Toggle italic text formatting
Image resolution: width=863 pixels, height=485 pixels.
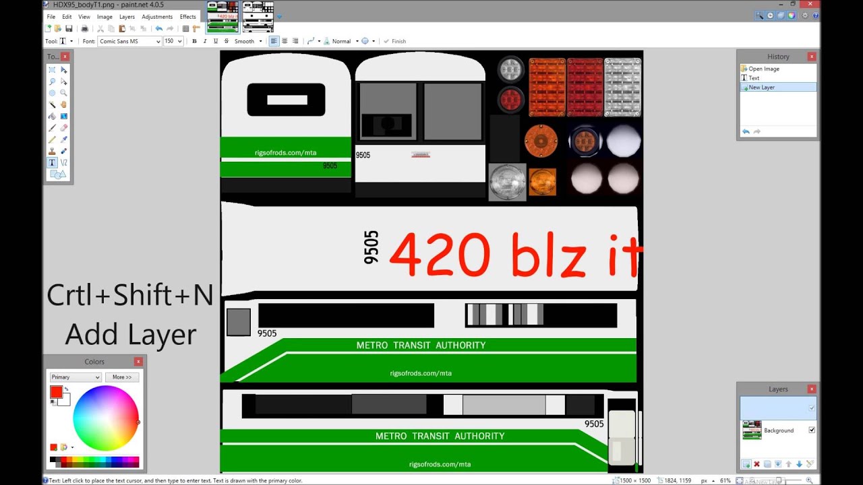click(x=205, y=41)
